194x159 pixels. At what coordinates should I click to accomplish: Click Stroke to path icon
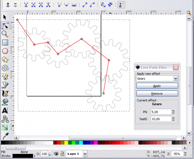(x=110, y=5)
